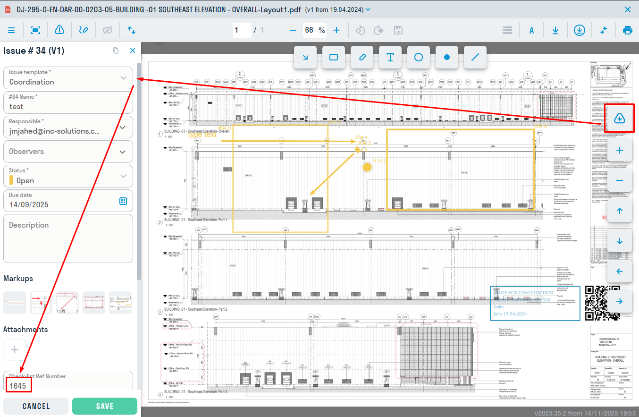Click the floating plus button on right
The height and width of the screenshot is (417, 639).
(x=620, y=151)
